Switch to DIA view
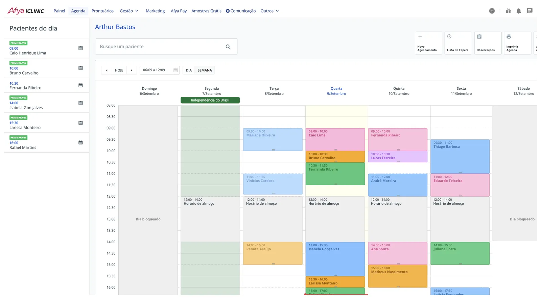This screenshot has width=541, height=307. click(189, 70)
